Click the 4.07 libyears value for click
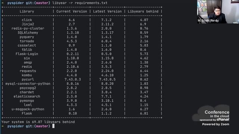This screenshot has width=239, height=134. [144, 20]
